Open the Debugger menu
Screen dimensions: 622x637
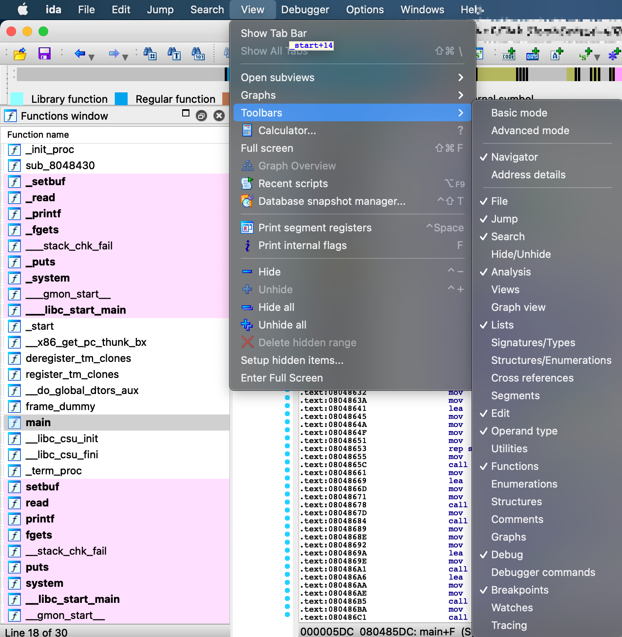pyautogui.click(x=305, y=9)
